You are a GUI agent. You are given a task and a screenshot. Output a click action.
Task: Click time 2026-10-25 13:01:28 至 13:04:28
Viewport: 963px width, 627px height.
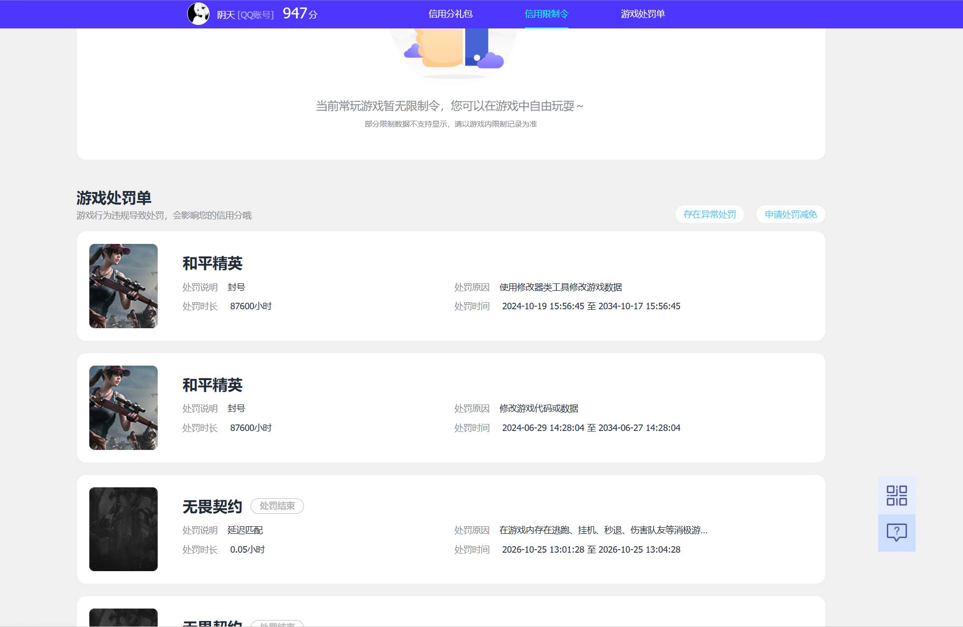click(x=591, y=550)
